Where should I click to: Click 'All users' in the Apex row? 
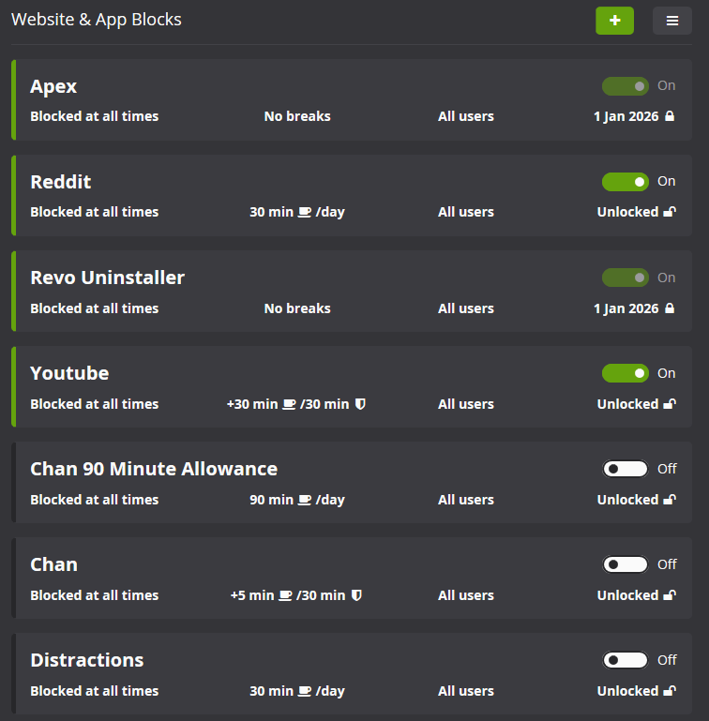(x=465, y=116)
